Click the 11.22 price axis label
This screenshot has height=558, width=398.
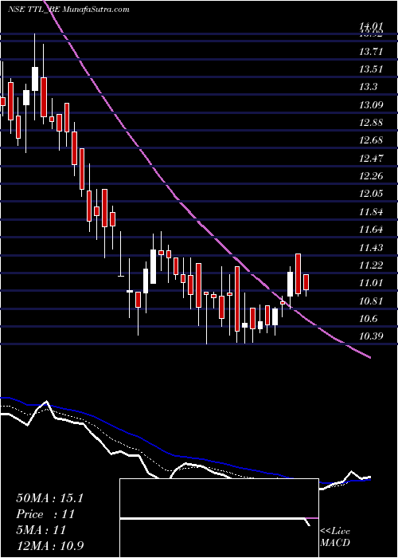pyautogui.click(x=372, y=265)
